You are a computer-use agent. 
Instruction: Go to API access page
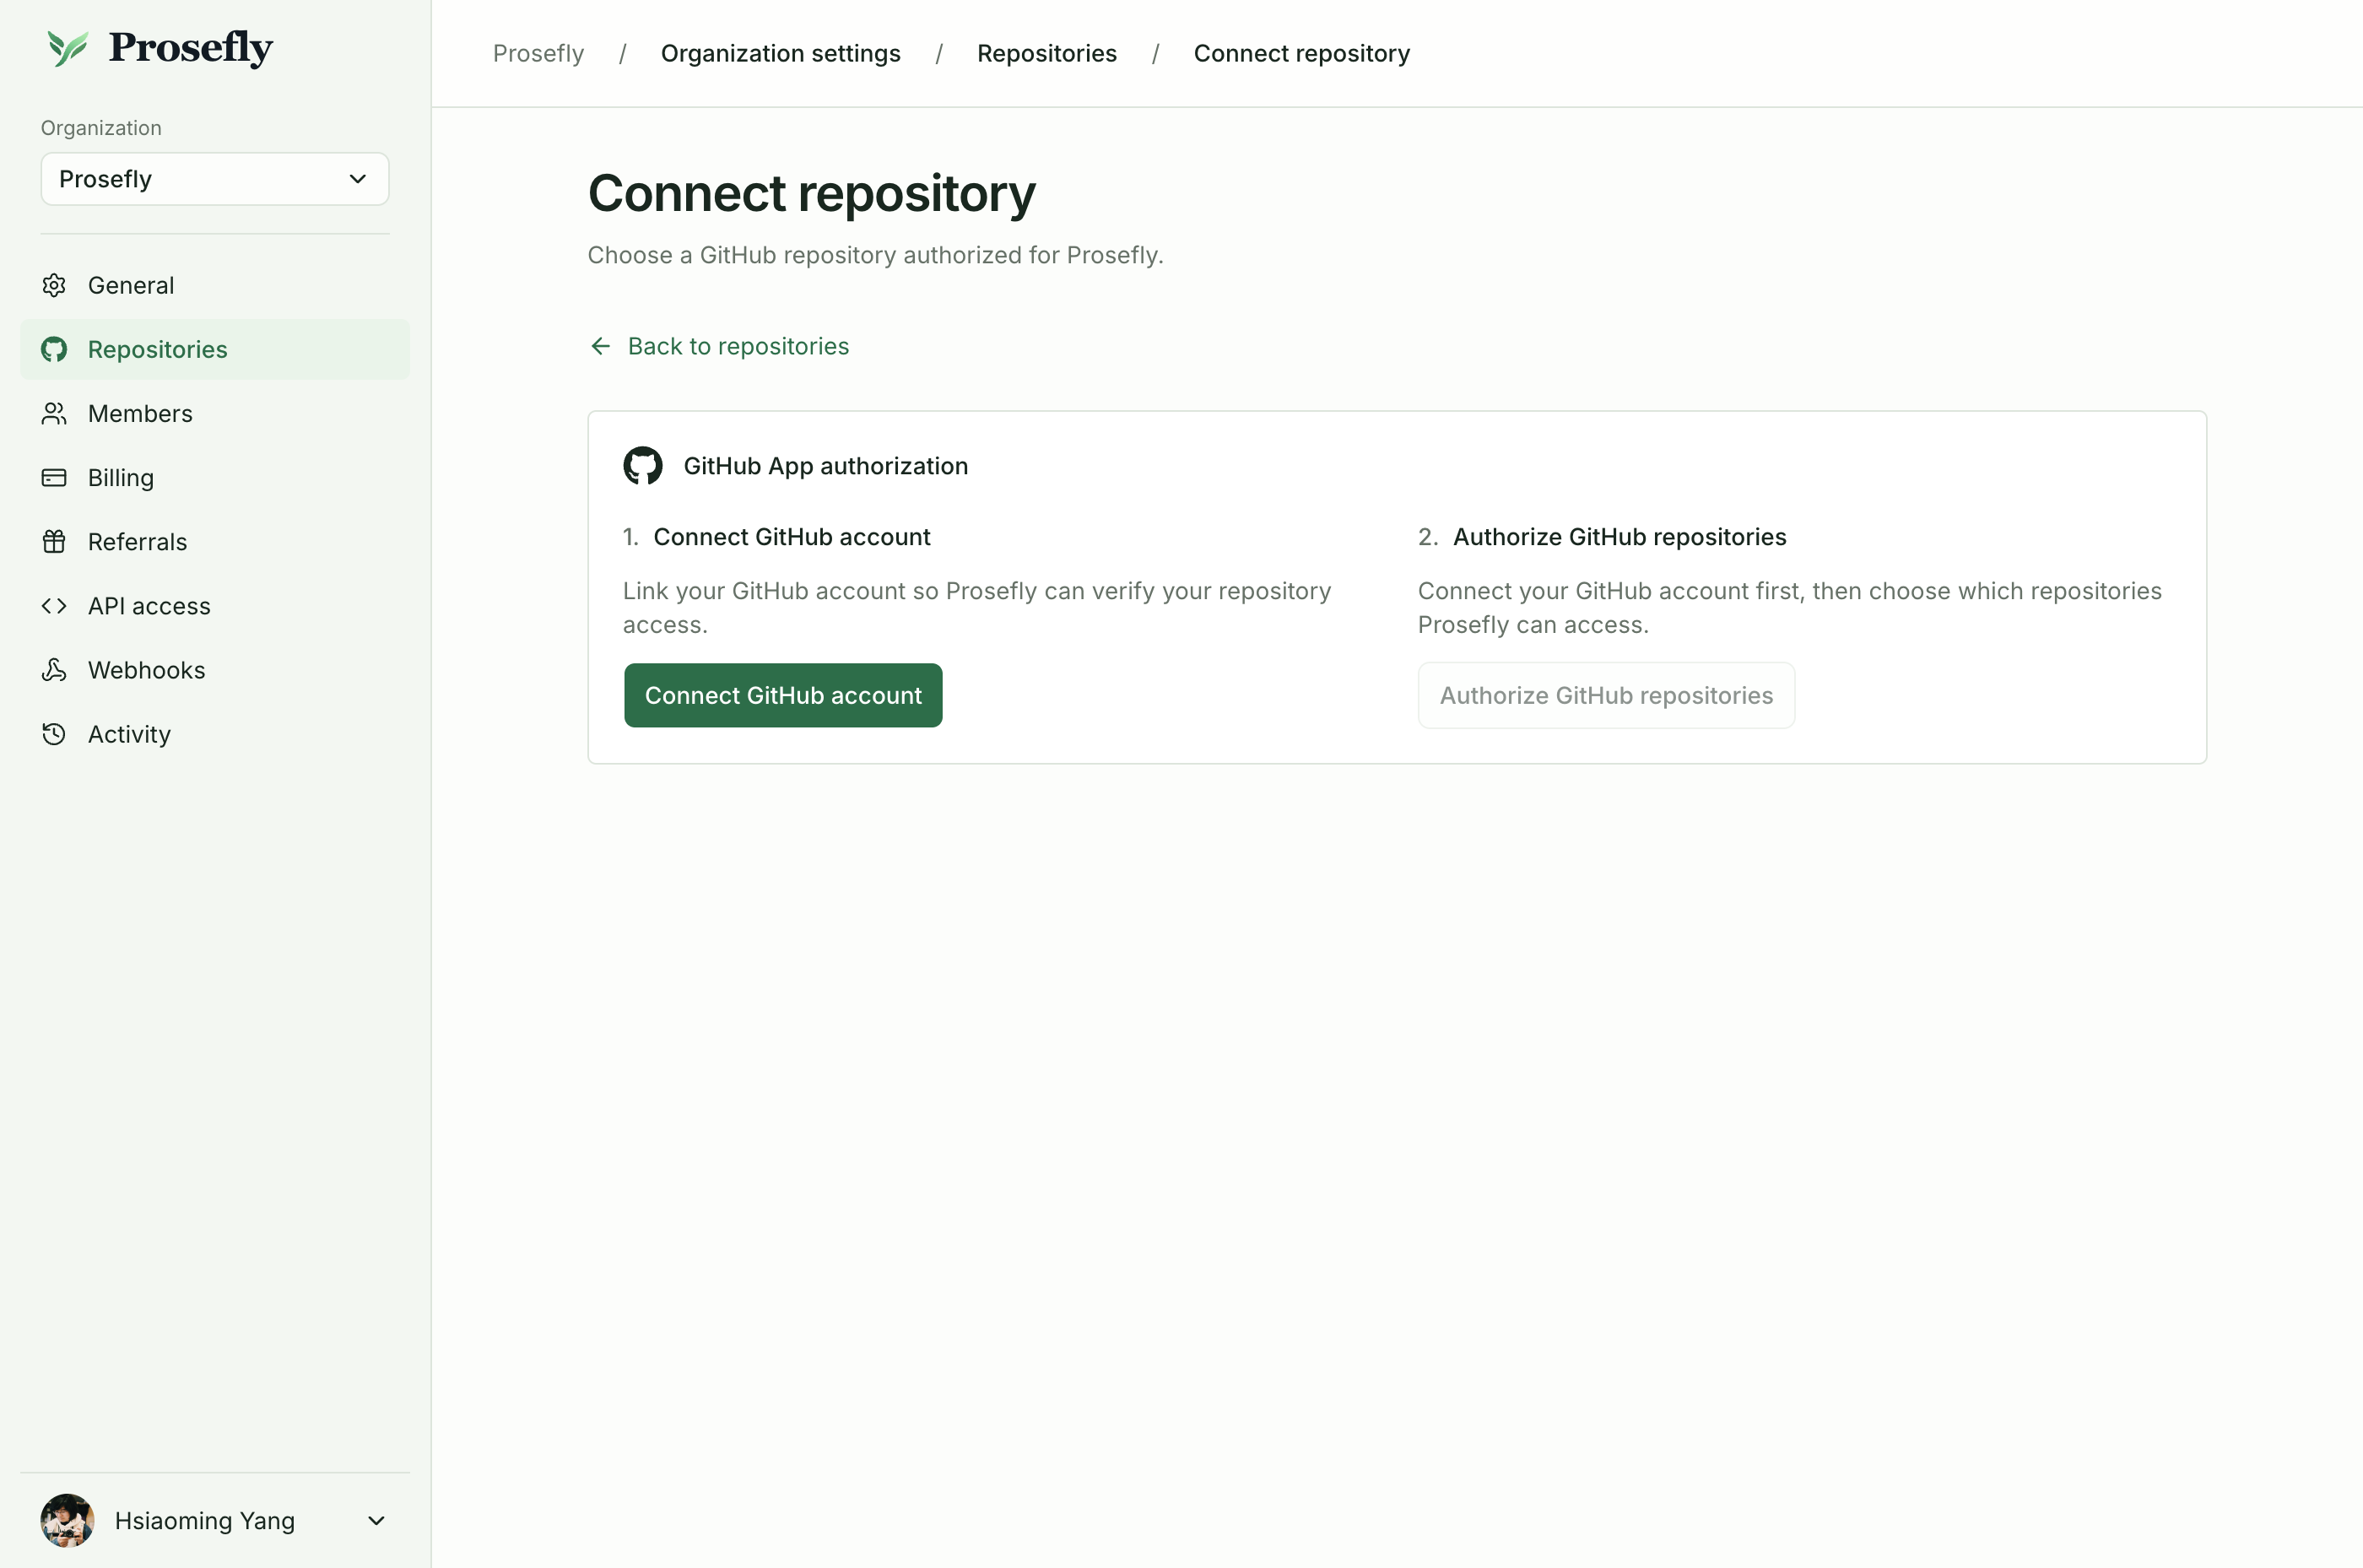(215, 606)
